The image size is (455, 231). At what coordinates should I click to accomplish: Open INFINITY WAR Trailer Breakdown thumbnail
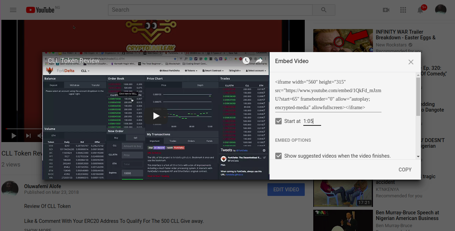tap(343, 41)
